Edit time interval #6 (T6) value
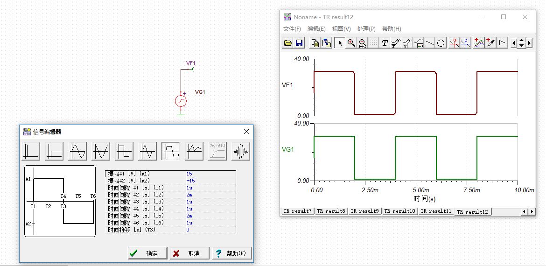Screen dimensions: 546x266 pyautogui.click(x=210, y=223)
